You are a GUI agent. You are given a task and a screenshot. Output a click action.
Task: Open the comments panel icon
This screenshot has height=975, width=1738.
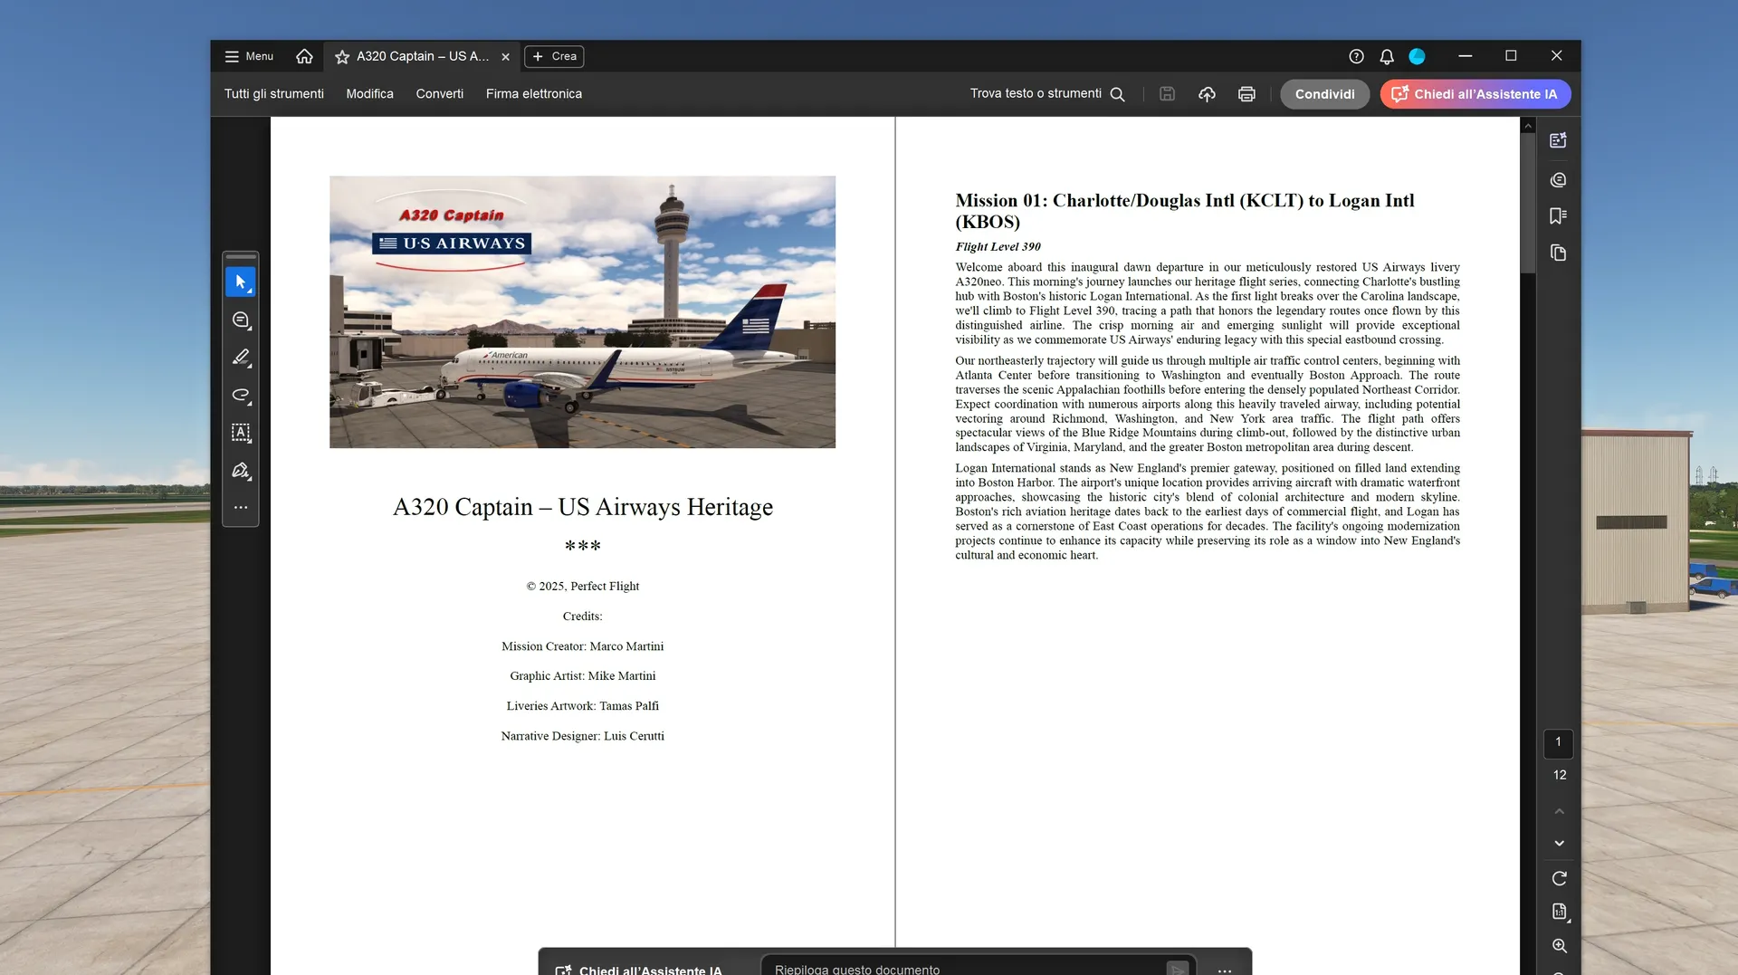[x=1558, y=180]
